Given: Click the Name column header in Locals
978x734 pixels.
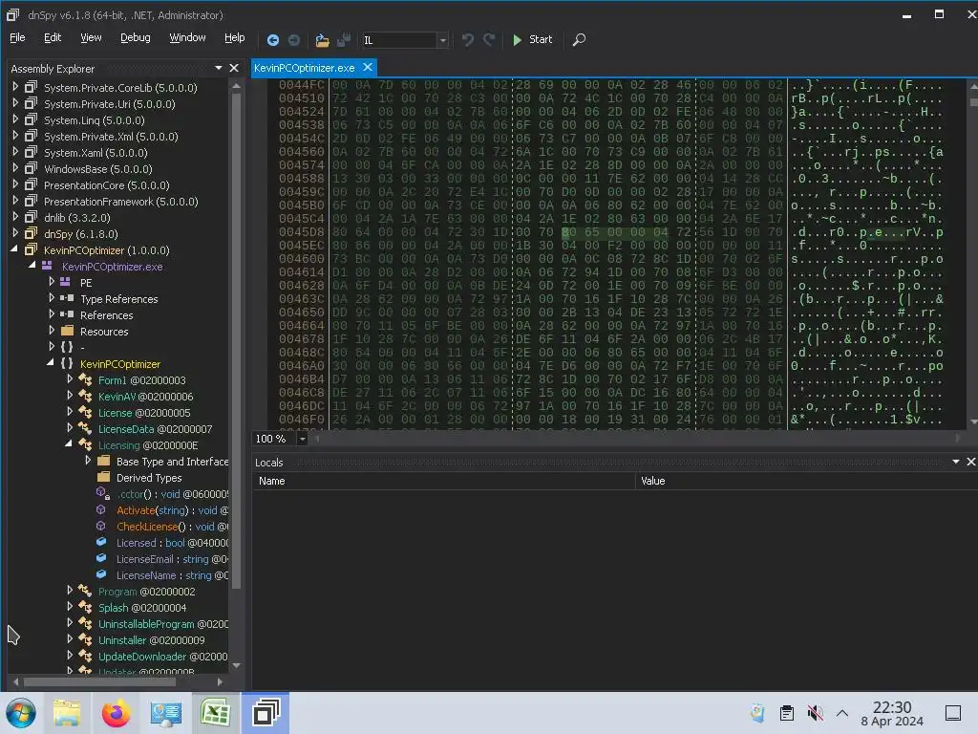Looking at the screenshot, I should pos(443,481).
